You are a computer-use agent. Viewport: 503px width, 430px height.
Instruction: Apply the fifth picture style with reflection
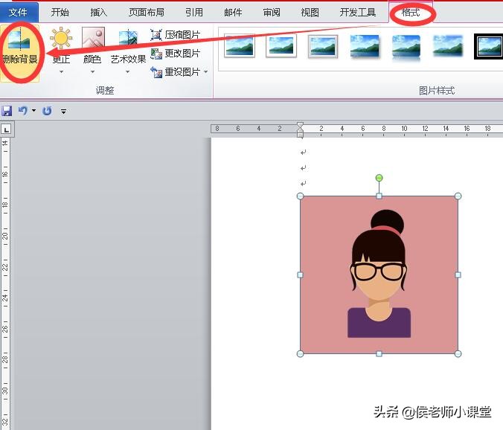(x=406, y=47)
